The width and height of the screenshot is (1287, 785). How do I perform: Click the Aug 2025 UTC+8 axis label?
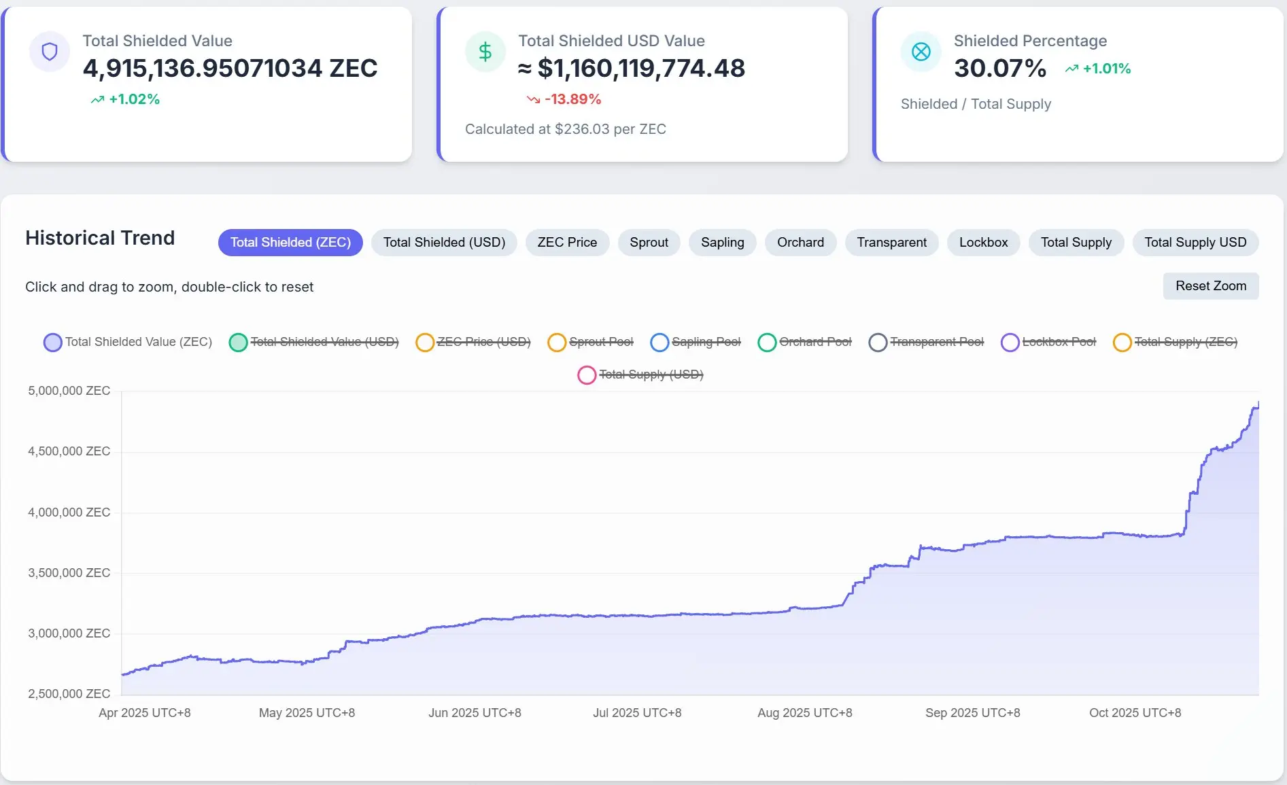click(805, 713)
